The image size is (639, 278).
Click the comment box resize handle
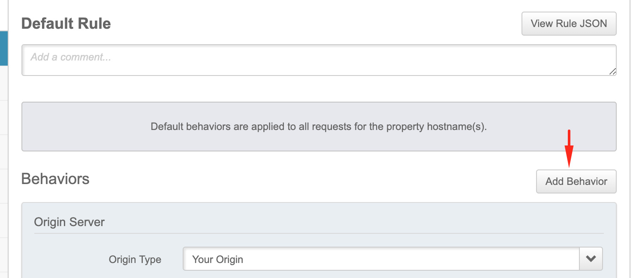pos(612,72)
